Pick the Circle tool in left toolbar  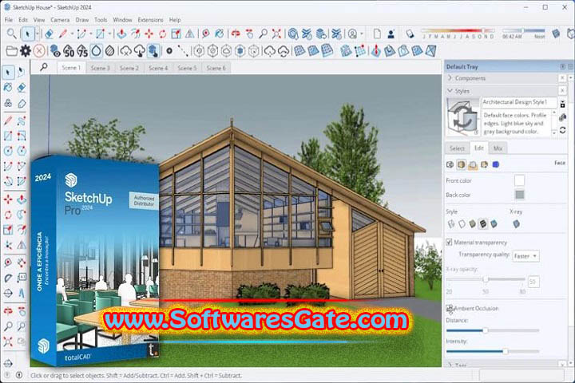(x=8, y=151)
